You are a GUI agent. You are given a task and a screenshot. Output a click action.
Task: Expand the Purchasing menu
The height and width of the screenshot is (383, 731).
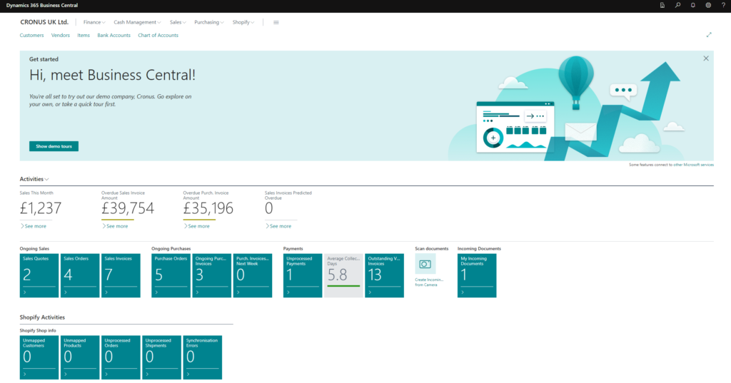coord(209,22)
